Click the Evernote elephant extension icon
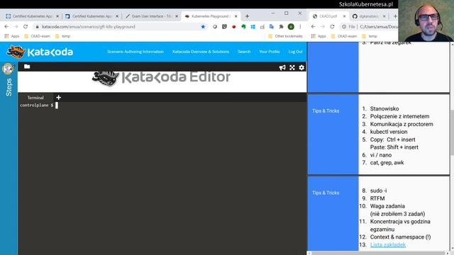 (x=243, y=27)
